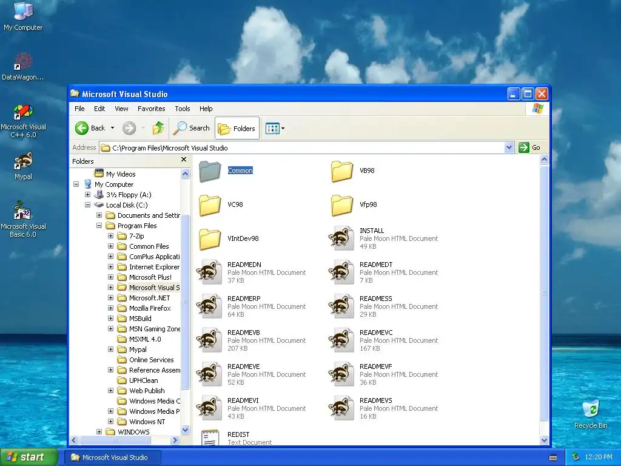
Task: Select the INSTALL HTML document icon
Action: point(341,238)
